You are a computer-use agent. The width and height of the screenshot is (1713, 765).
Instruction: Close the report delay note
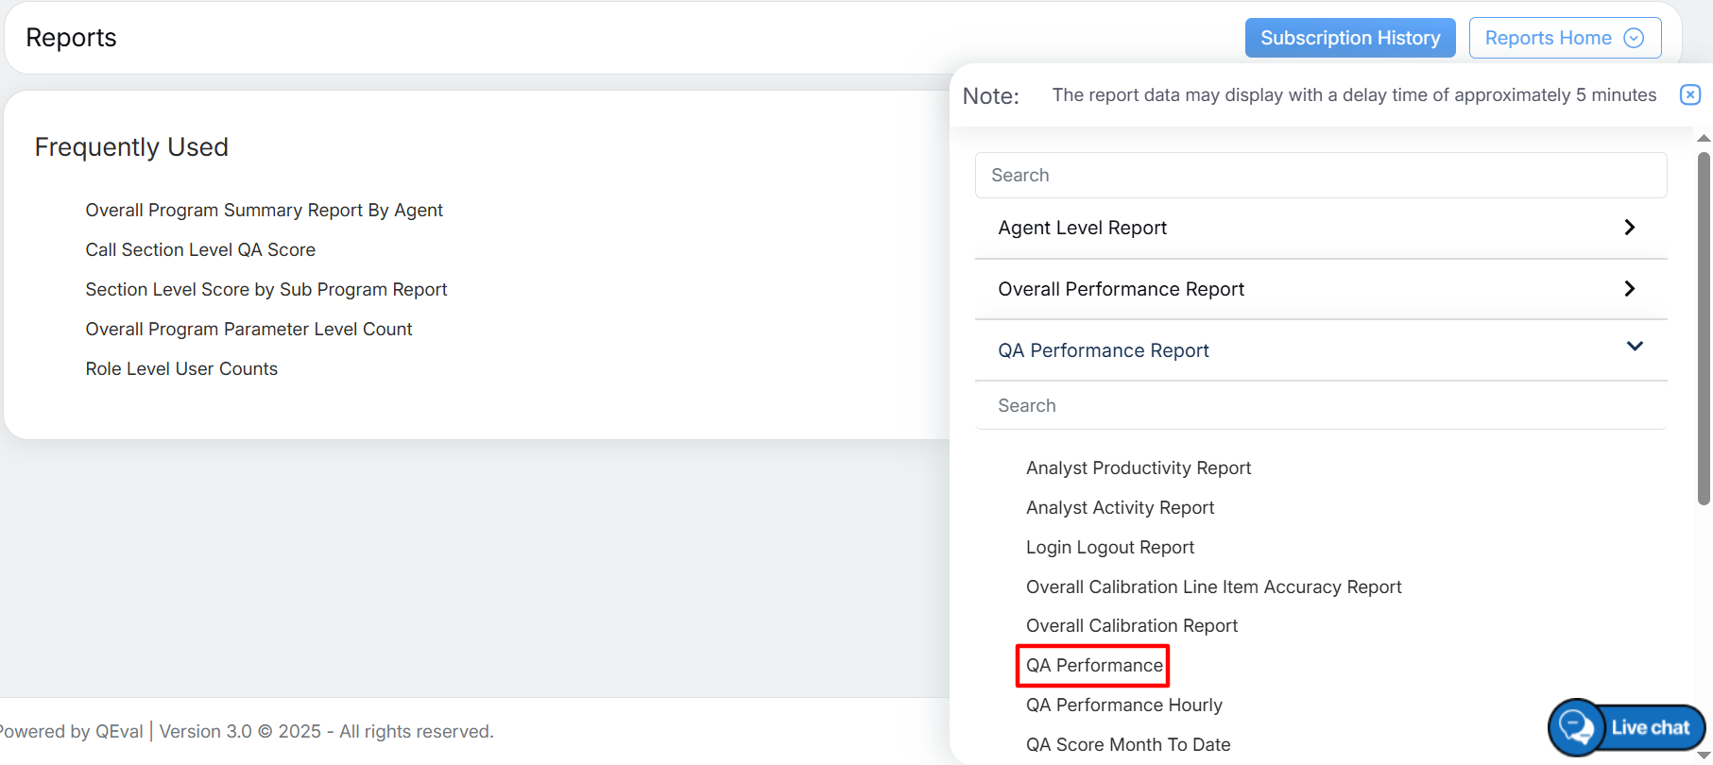[x=1689, y=94]
